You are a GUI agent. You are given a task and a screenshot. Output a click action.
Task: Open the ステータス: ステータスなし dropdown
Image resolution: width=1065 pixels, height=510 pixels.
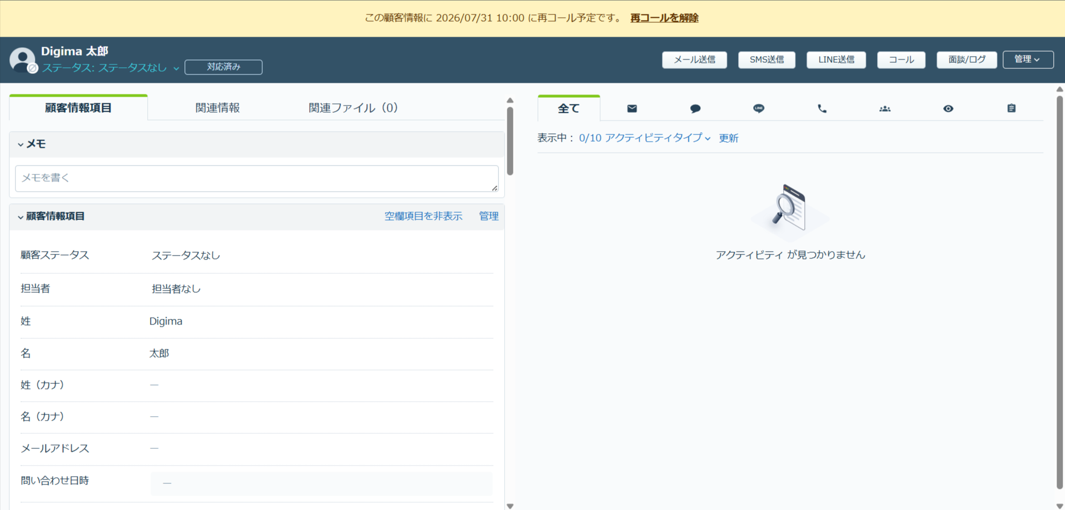click(x=111, y=67)
